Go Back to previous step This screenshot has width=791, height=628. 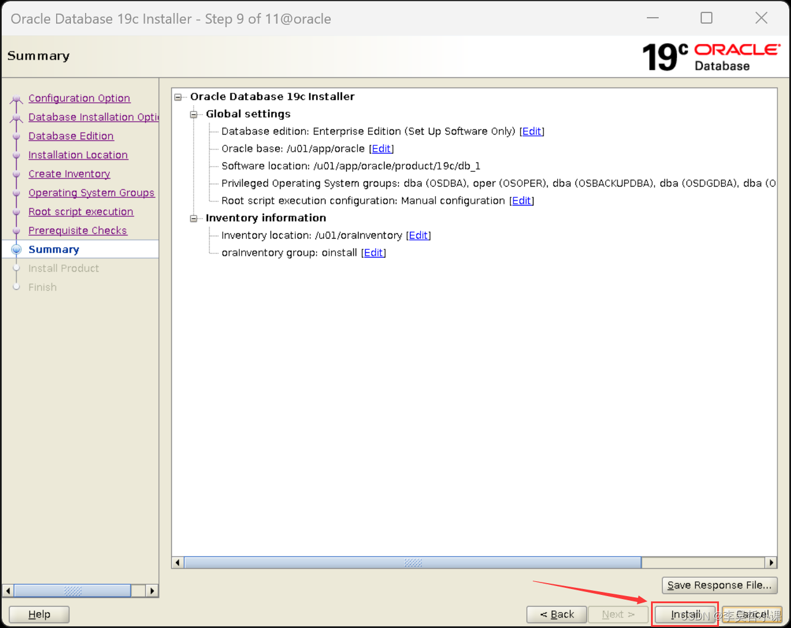click(x=557, y=614)
